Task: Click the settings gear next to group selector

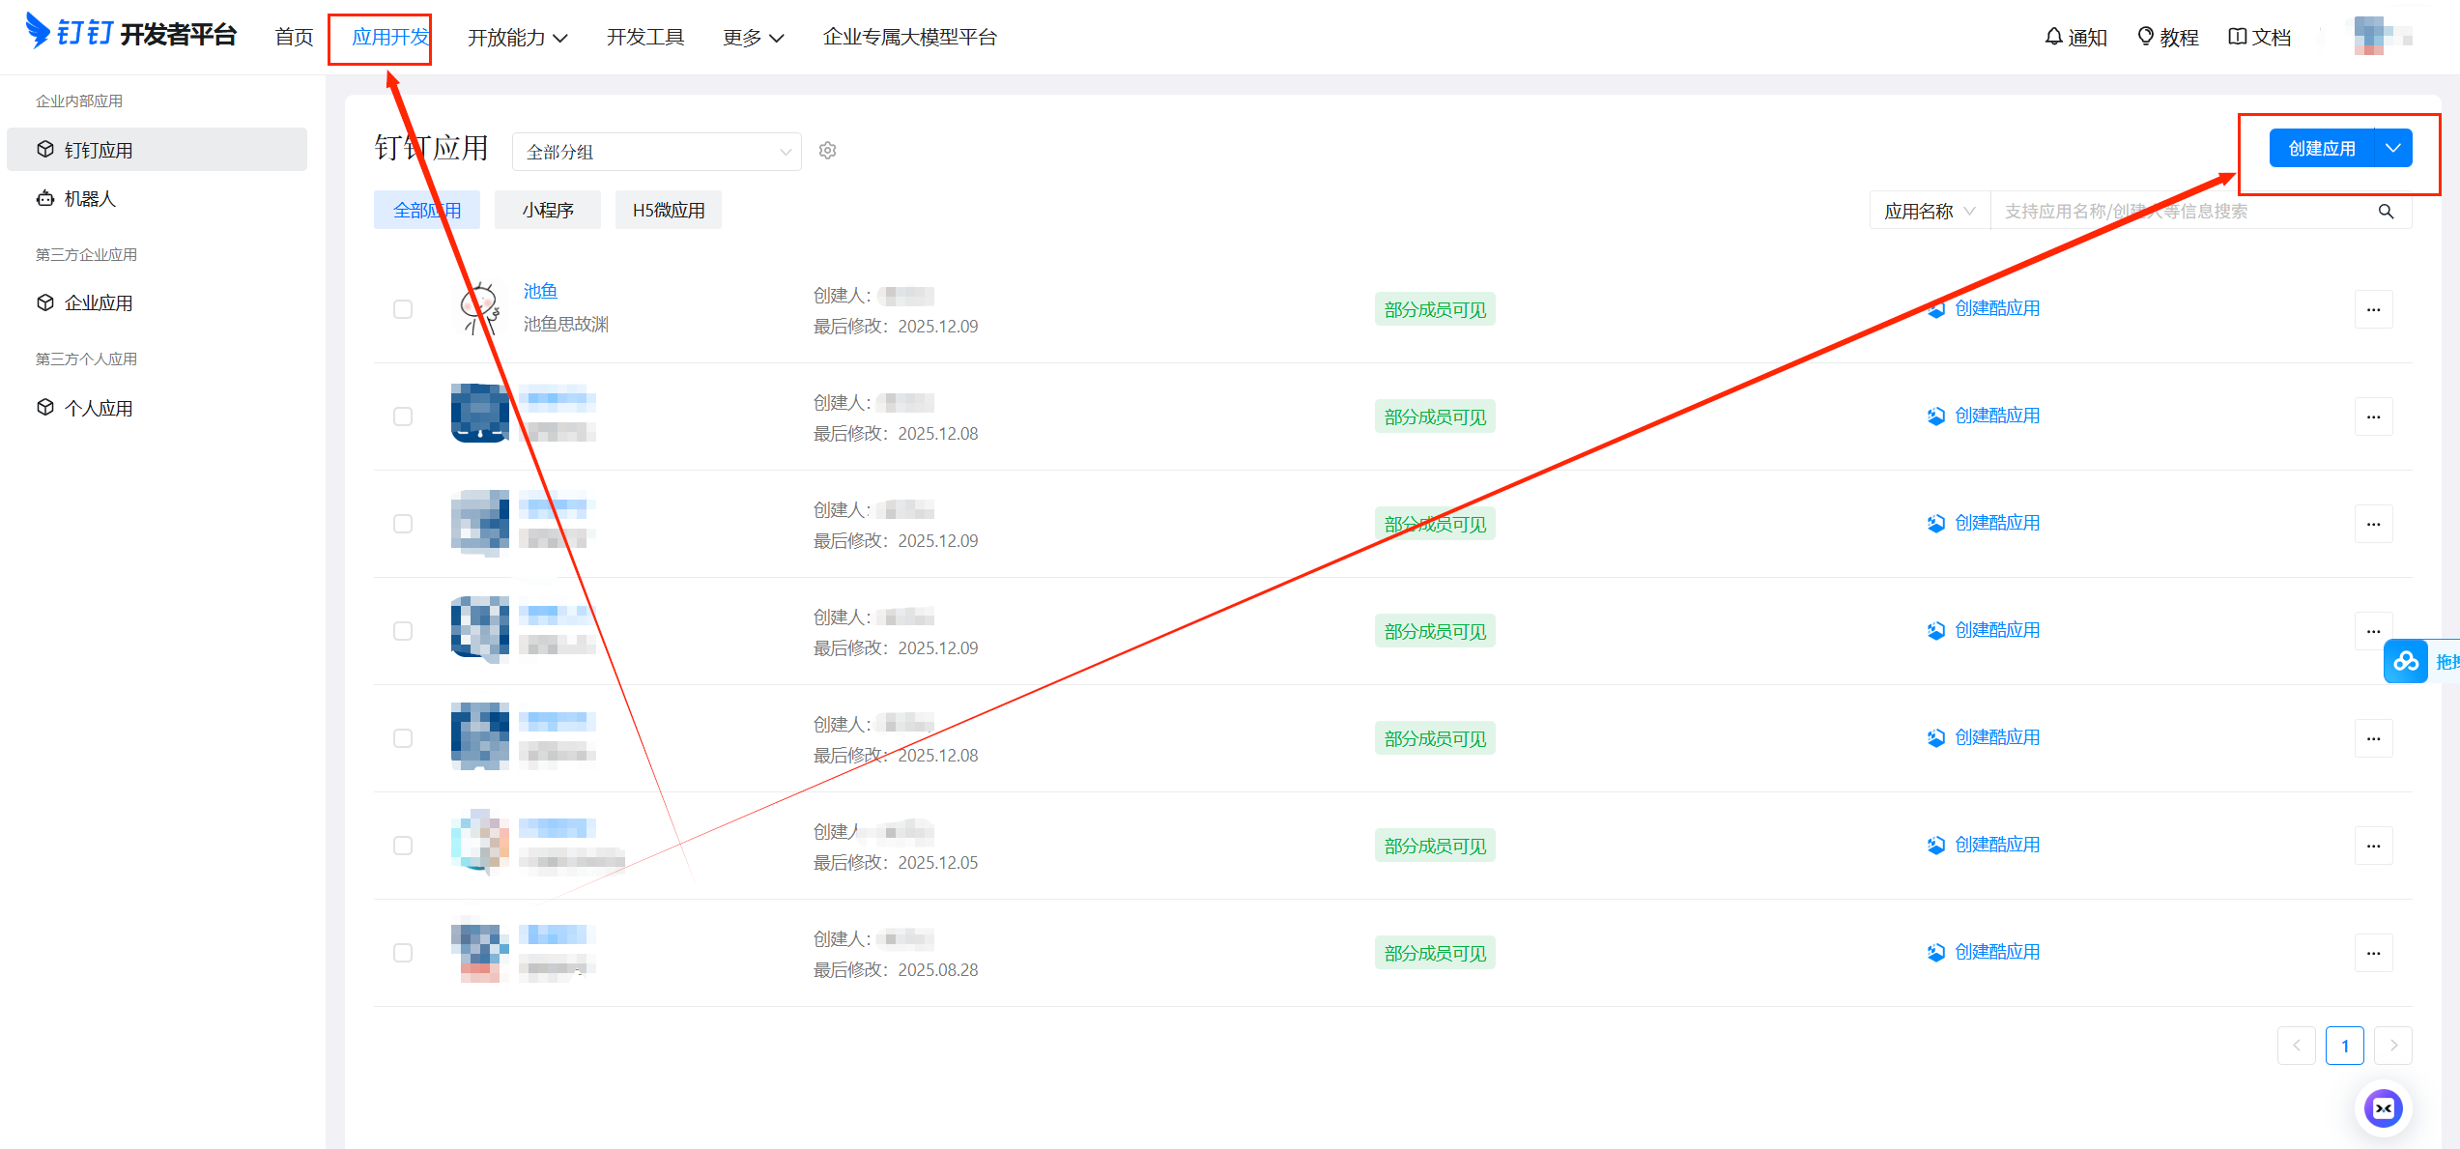Action: pos(827,151)
